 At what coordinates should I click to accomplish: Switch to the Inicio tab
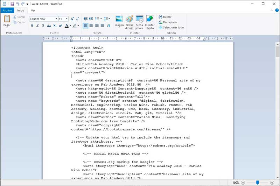pyautogui.click(x=21, y=10)
